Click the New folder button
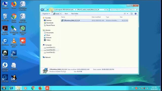Viewport: 162px width, 91px height. (75, 14)
